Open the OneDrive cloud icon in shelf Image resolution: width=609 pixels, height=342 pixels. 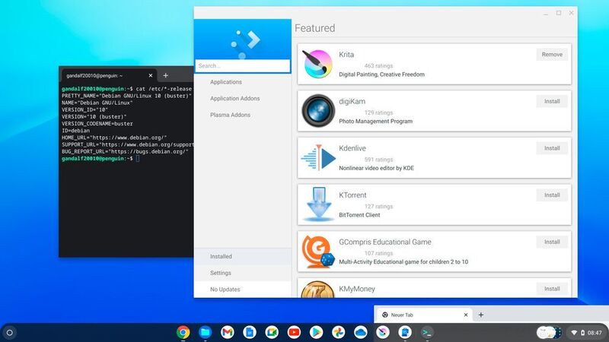pos(360,332)
